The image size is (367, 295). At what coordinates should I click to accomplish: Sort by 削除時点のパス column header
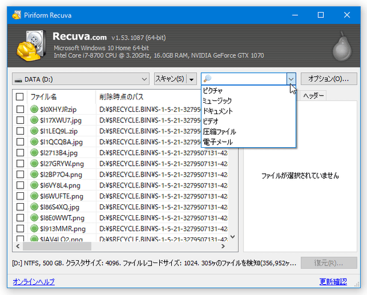[x=148, y=97]
